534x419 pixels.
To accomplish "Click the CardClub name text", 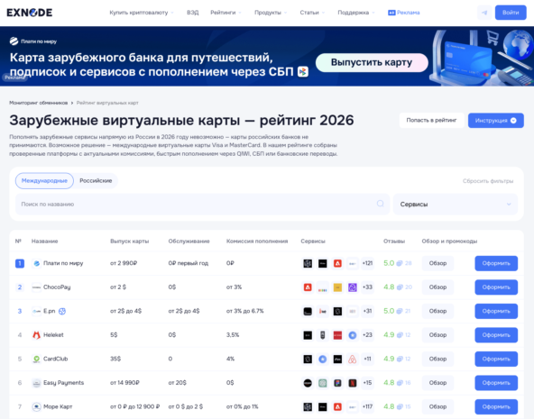I will 56,359.
